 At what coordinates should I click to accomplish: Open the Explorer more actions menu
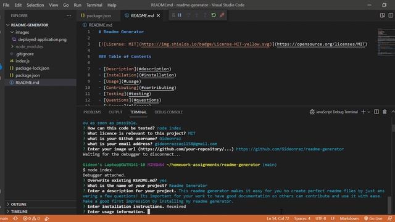[69, 15]
